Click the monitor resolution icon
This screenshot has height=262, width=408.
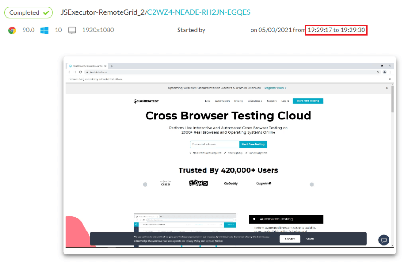coord(72,31)
